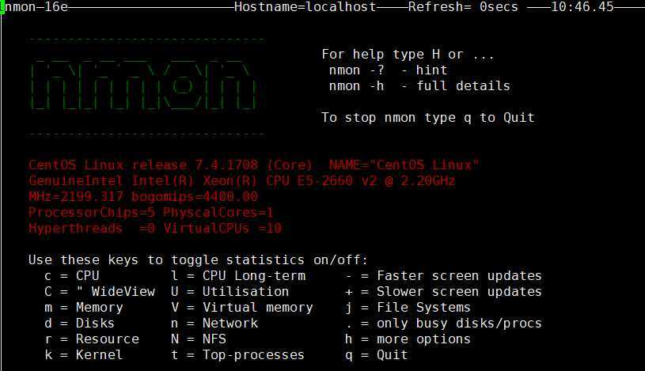Click the 'c = CPU' key entry
Screen dimensions: 645x371
[72, 275]
